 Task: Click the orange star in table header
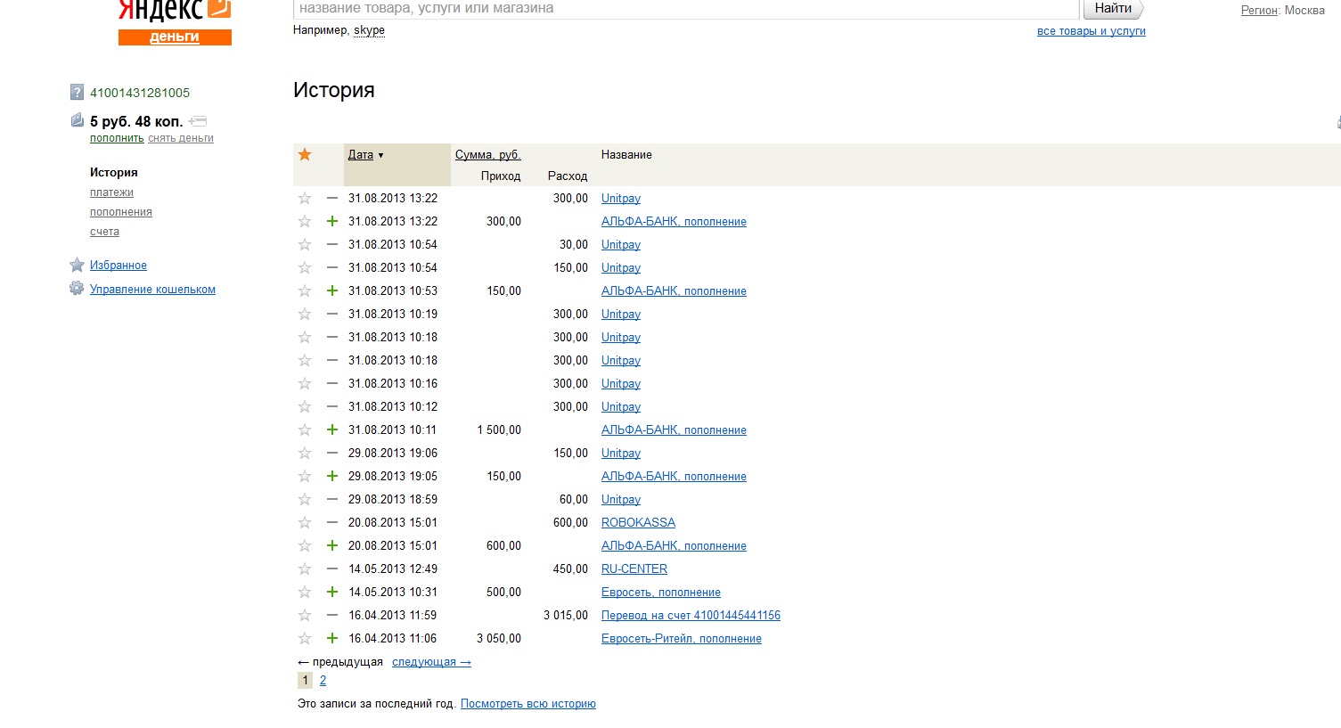tap(305, 154)
